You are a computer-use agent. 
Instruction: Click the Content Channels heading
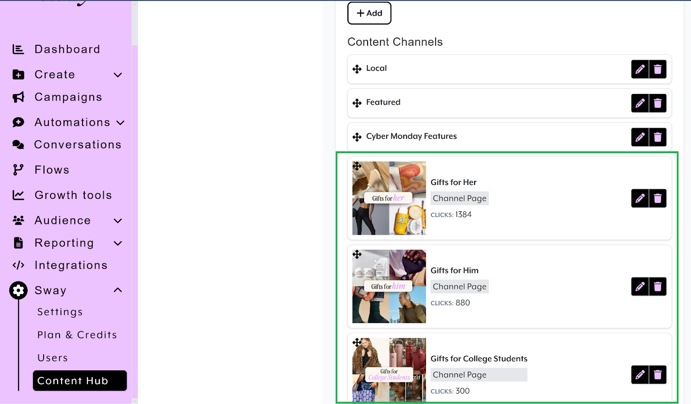(395, 42)
